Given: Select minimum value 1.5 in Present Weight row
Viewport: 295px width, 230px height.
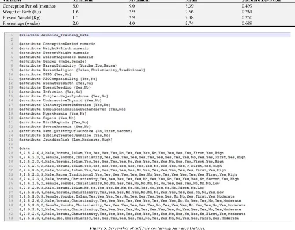Looking at the screenshot, I should 76,17.
